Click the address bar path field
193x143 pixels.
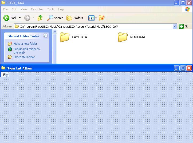click(x=95, y=27)
